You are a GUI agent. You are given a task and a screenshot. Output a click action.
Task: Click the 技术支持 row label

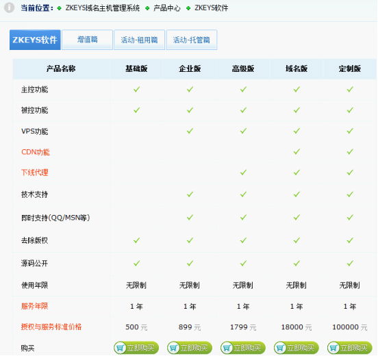[x=34, y=194]
